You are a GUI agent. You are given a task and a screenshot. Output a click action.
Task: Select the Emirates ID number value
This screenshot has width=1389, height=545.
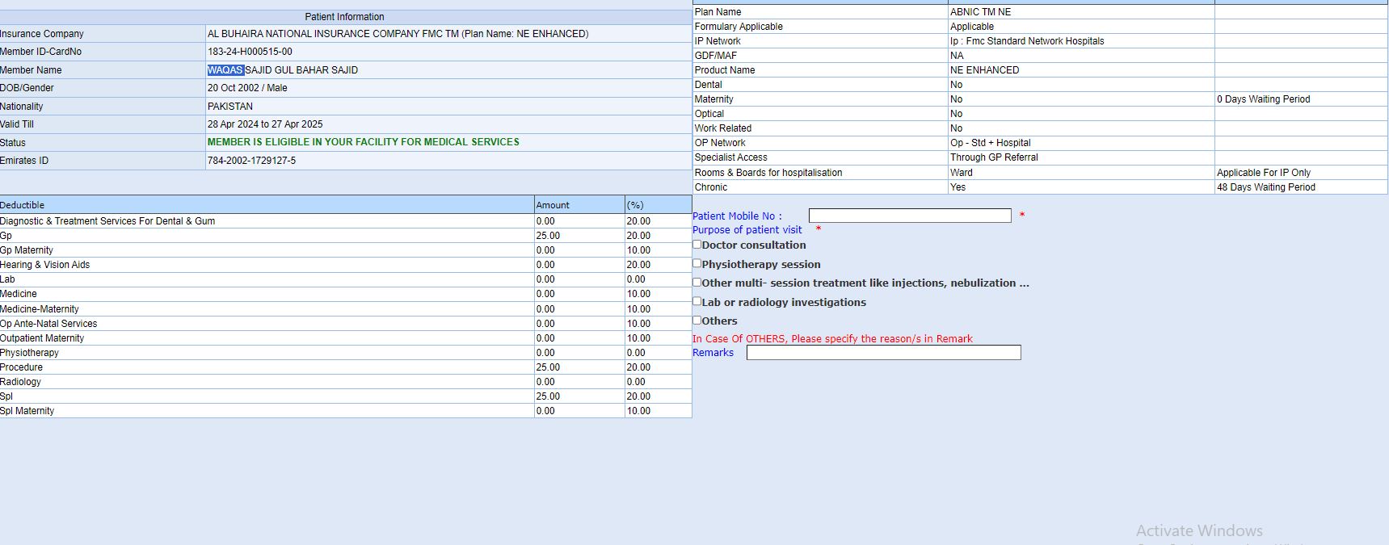251,161
